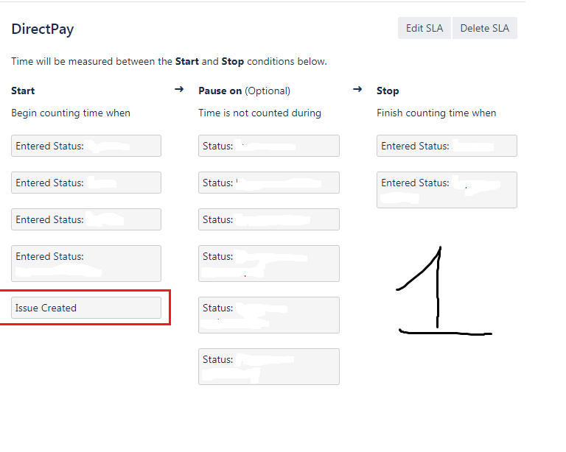This screenshot has height=452, width=566.
Task: Click the third Pause on Status box
Action: (269, 219)
